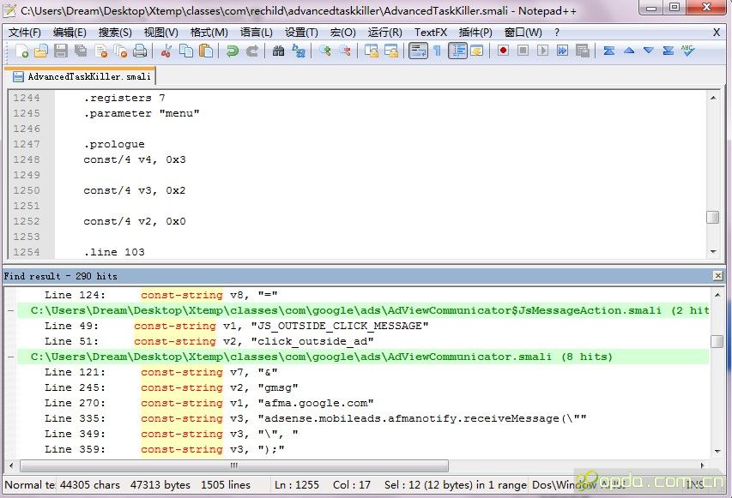732x498 pixels.
Task: Click the macro Playback icon
Action: [542, 51]
